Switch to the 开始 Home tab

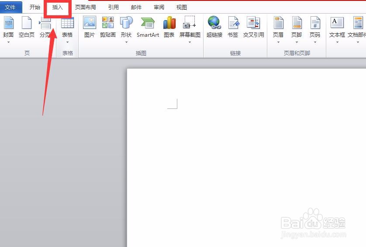(35, 7)
